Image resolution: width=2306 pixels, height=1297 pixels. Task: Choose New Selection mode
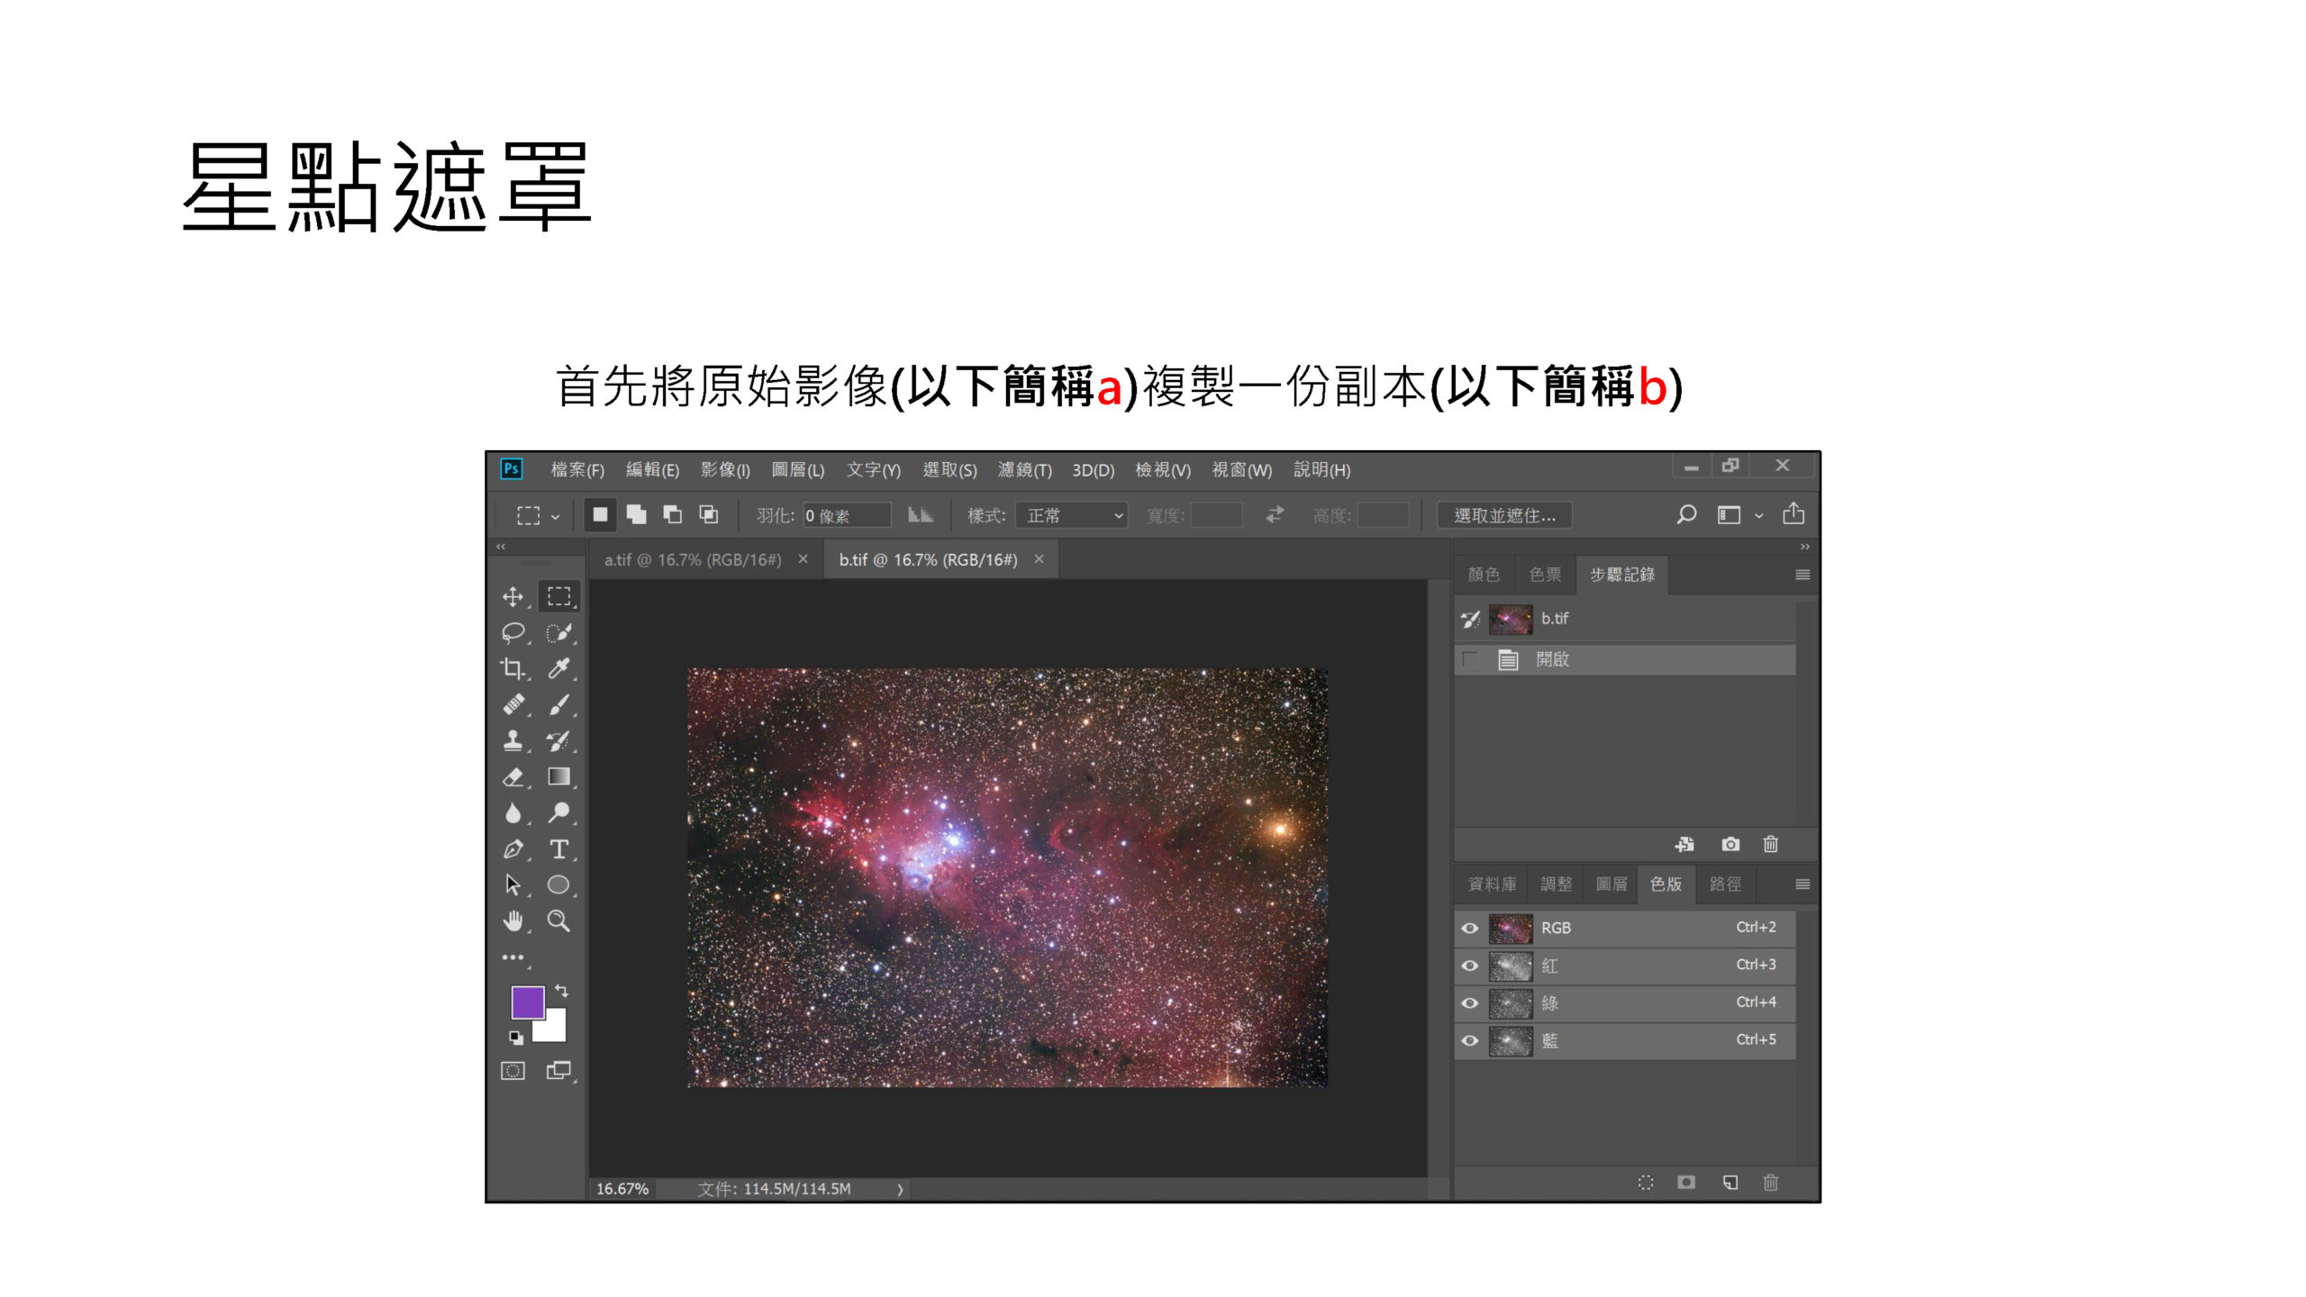click(600, 514)
